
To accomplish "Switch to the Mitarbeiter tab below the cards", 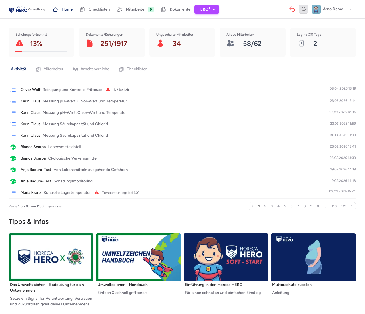I will tap(50, 69).
